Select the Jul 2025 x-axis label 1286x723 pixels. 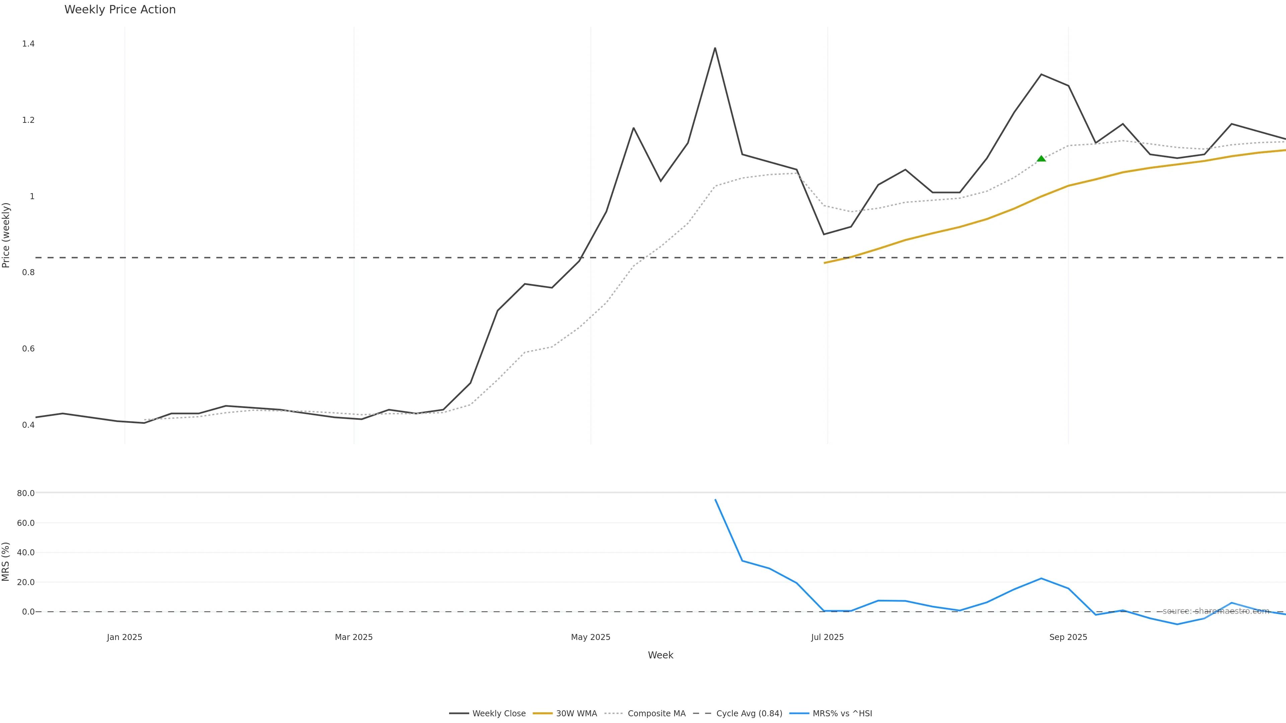[827, 637]
